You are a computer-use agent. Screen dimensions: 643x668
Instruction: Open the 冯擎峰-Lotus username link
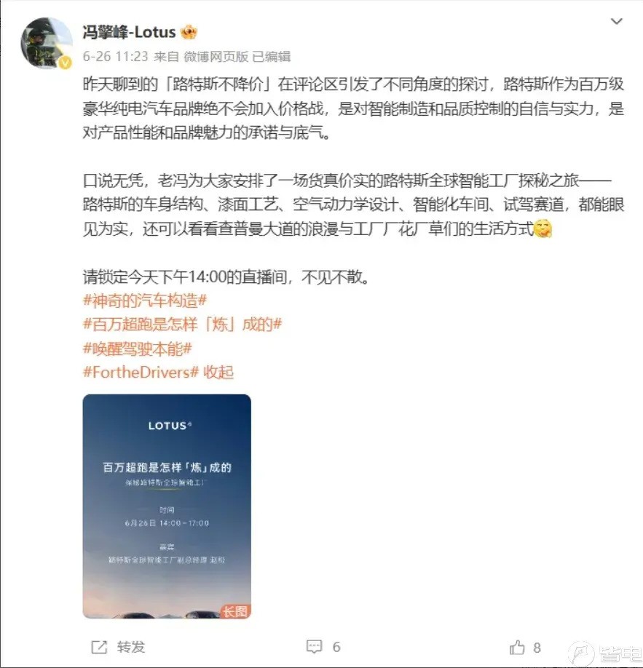[129, 32]
